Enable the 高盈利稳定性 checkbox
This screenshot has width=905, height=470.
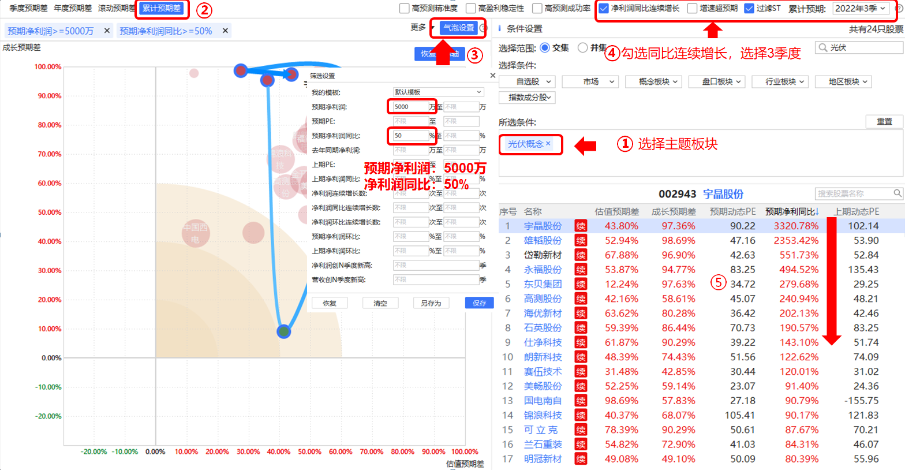click(x=471, y=8)
